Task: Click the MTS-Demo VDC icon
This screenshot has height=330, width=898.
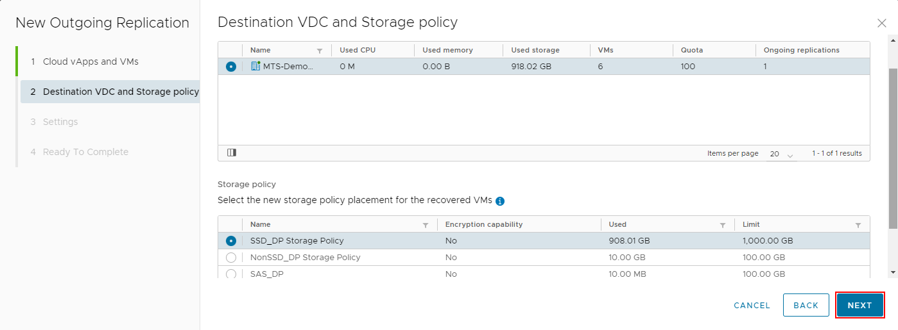Action: 255,67
